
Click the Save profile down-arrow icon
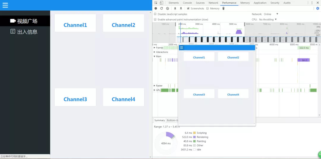tap(181, 8)
